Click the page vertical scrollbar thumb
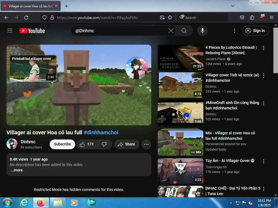The width and height of the screenshot is (278, 208). click(276, 50)
